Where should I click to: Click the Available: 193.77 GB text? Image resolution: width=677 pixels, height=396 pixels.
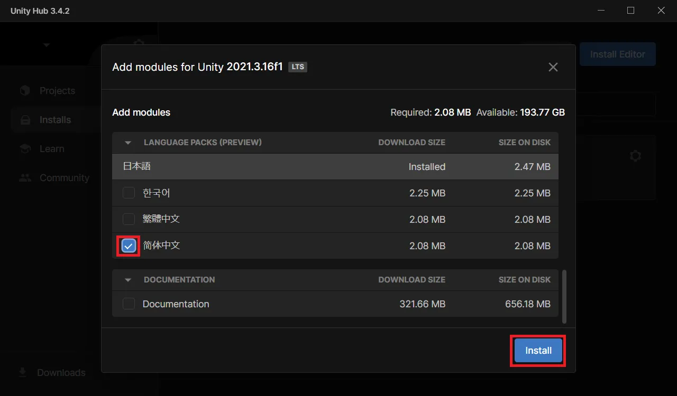(x=520, y=112)
